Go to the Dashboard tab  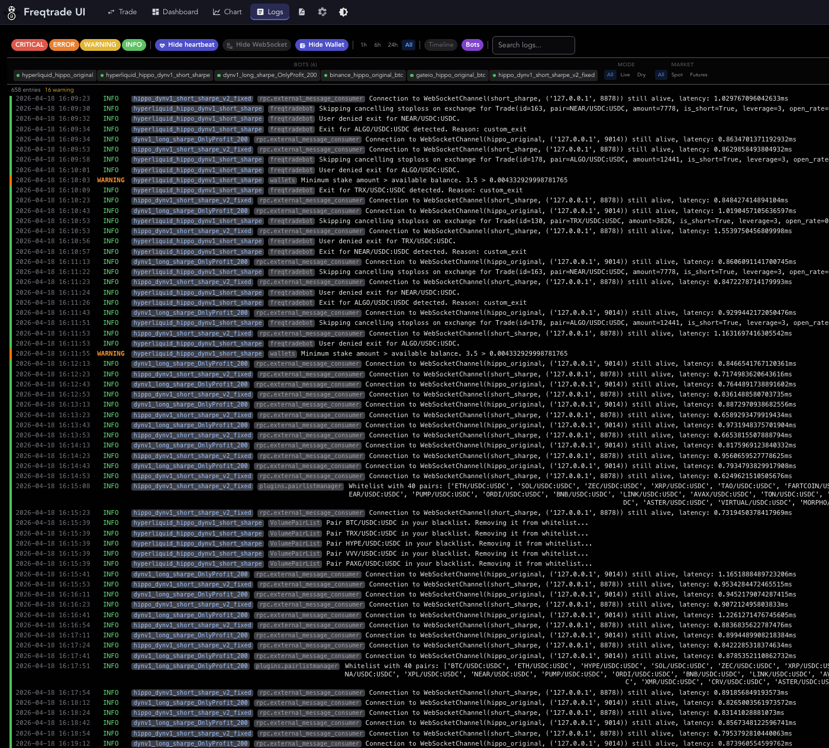[175, 12]
